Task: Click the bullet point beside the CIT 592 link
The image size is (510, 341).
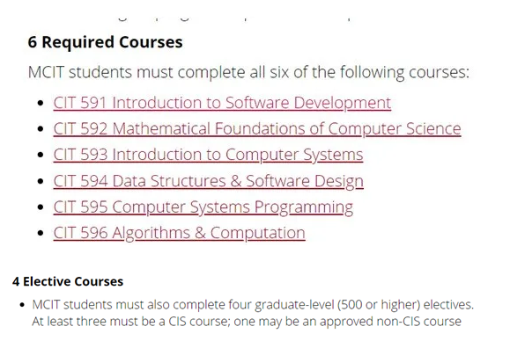Action: tap(41, 129)
